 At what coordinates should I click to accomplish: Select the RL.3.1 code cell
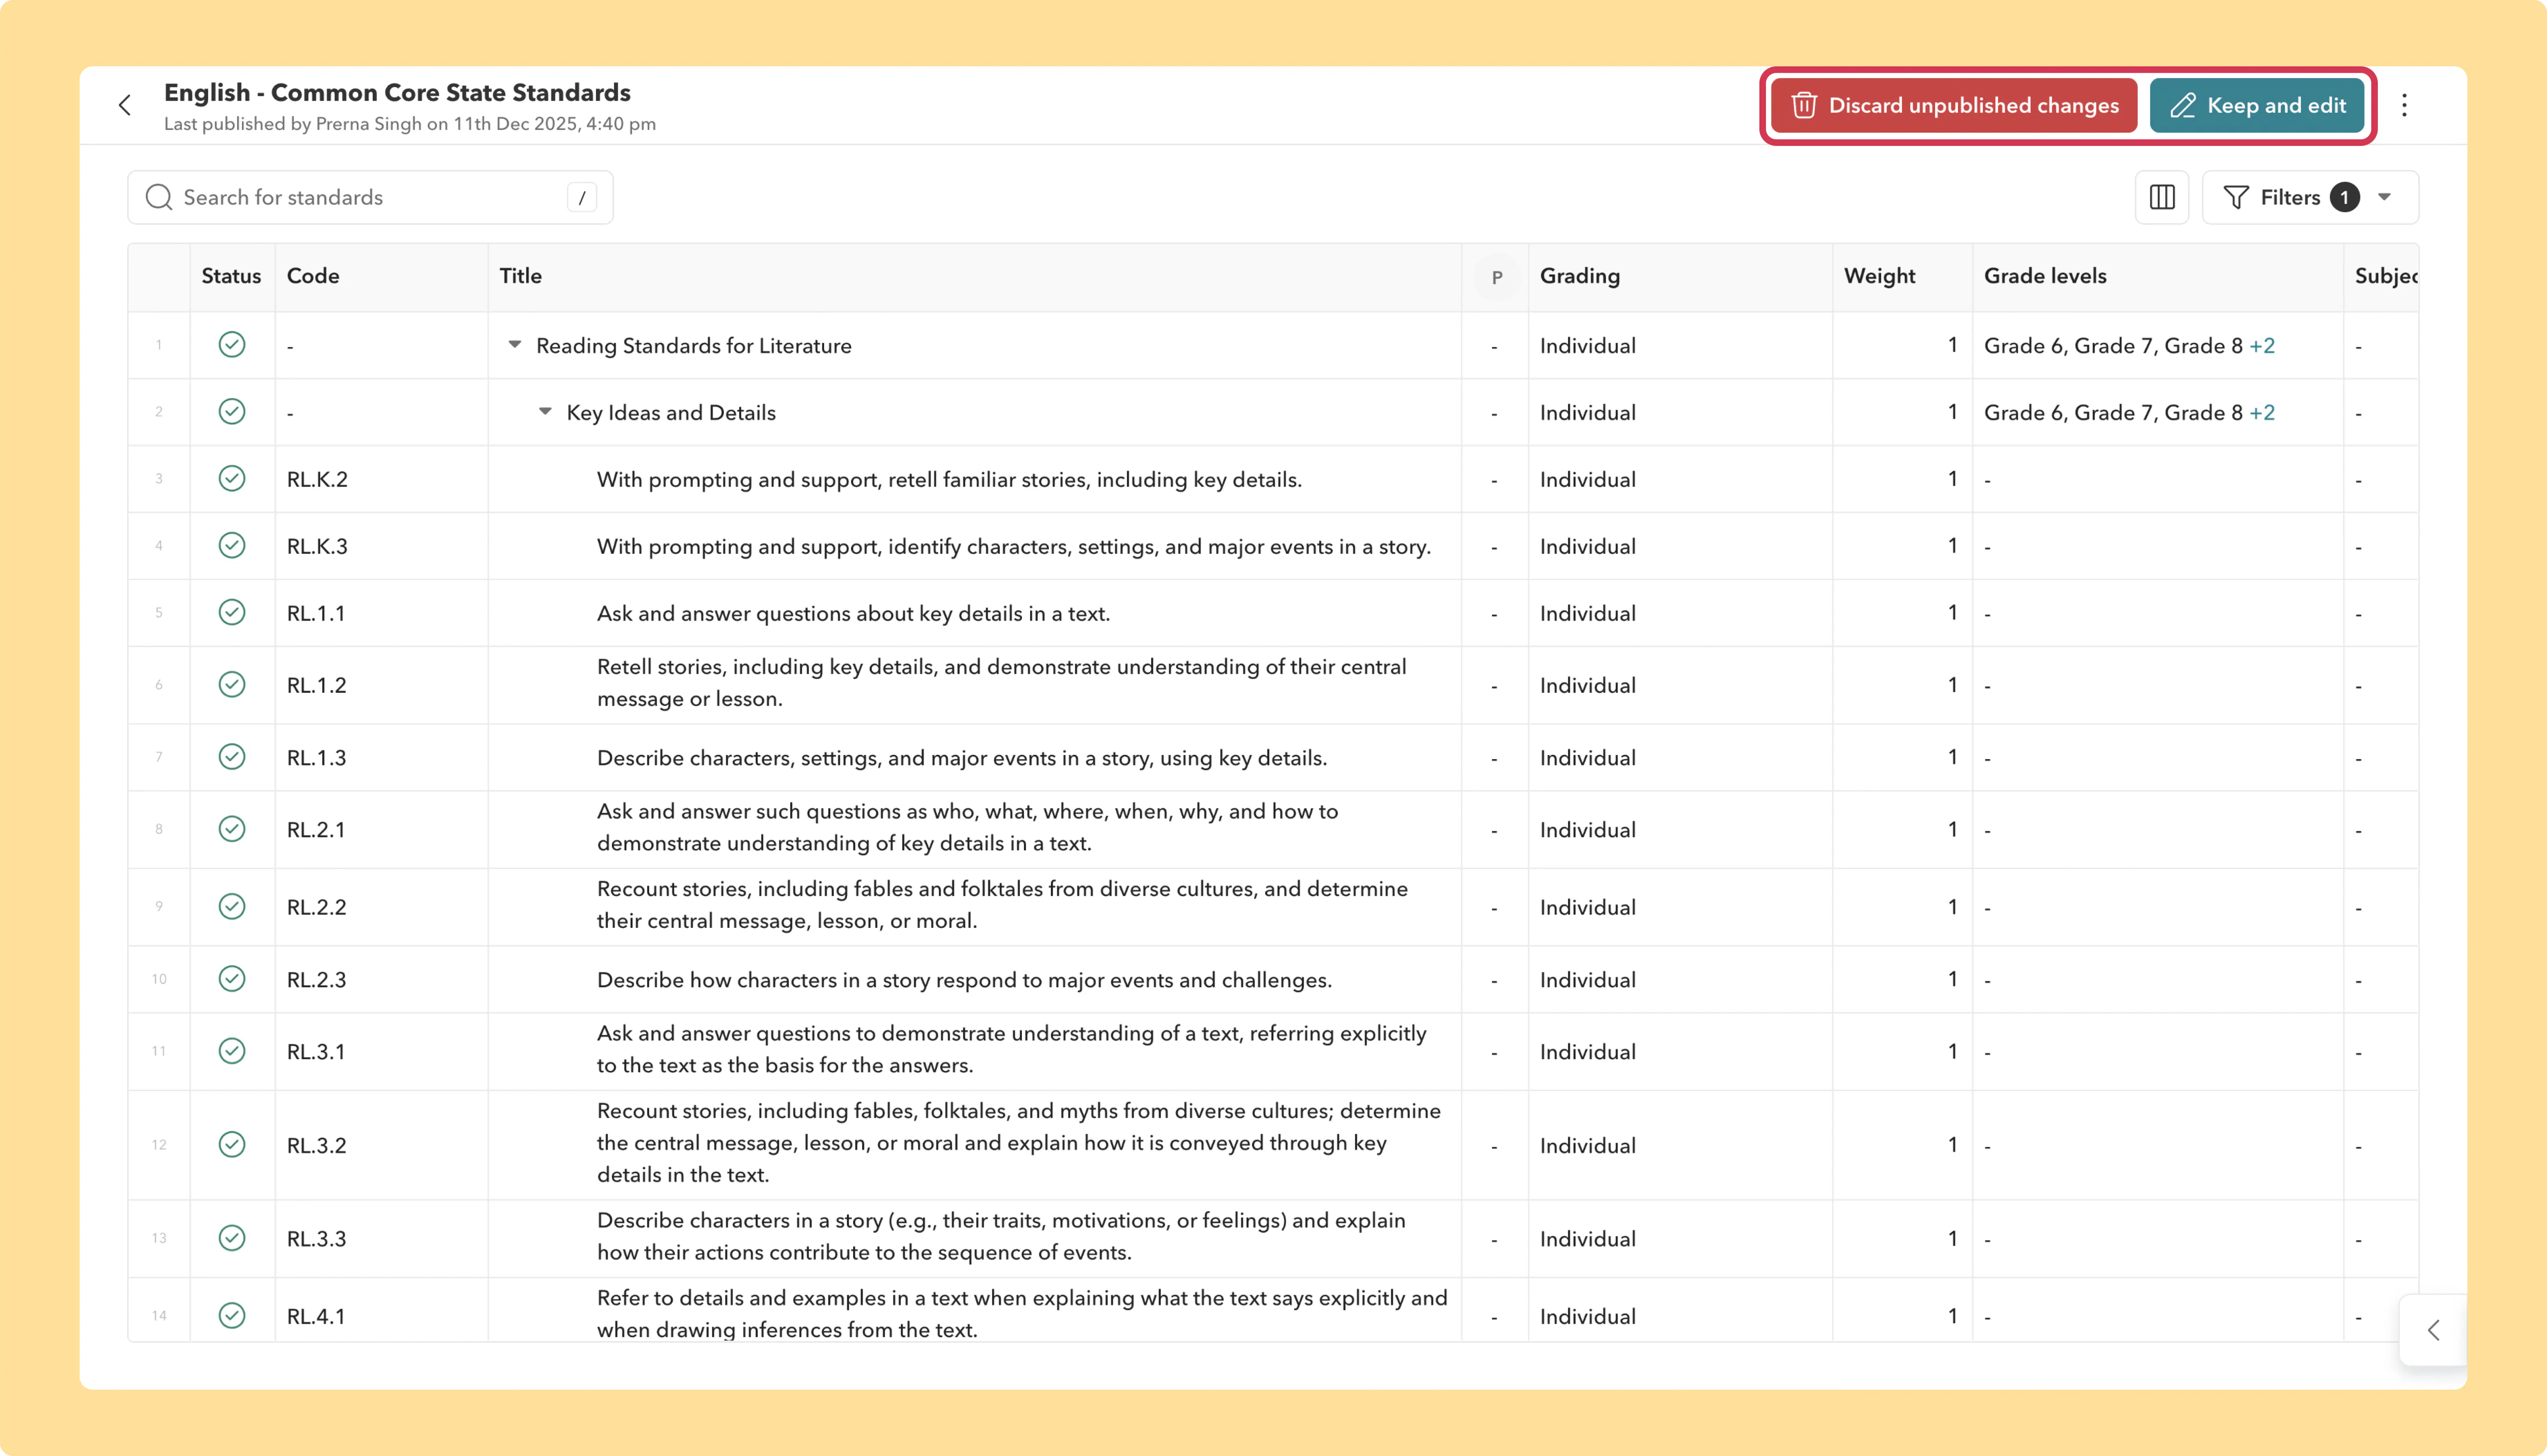(381, 1051)
